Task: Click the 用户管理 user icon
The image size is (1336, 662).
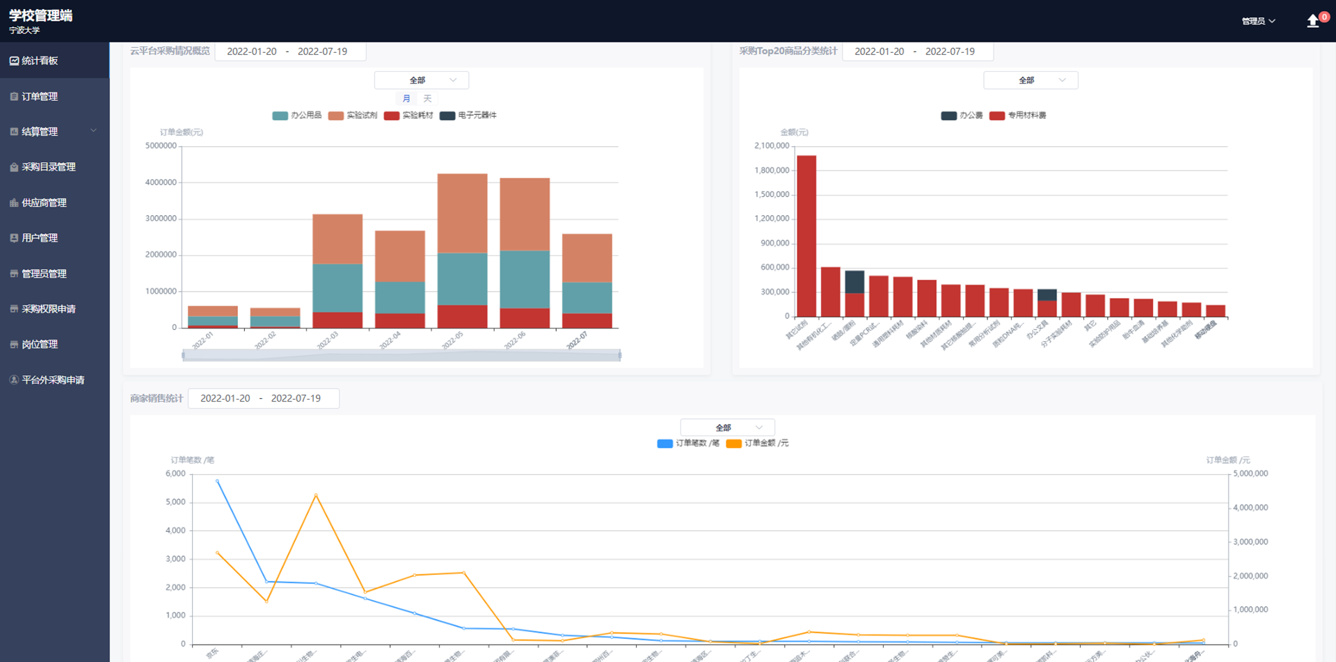Action: point(14,238)
